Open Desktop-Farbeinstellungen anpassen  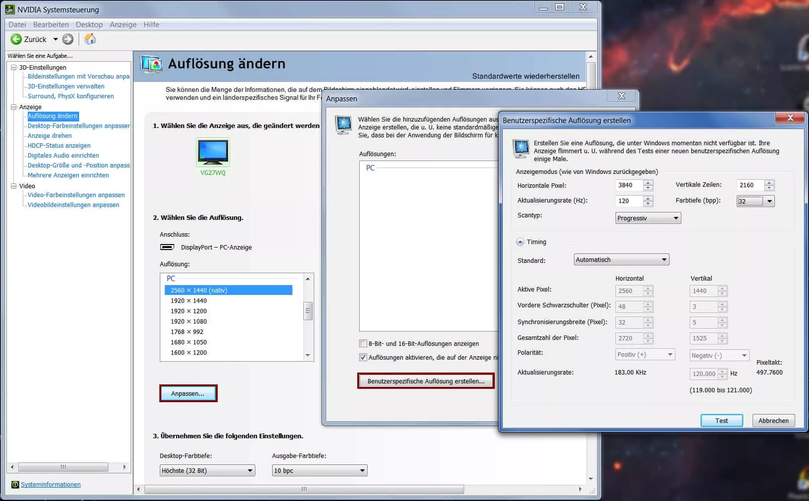(x=79, y=126)
